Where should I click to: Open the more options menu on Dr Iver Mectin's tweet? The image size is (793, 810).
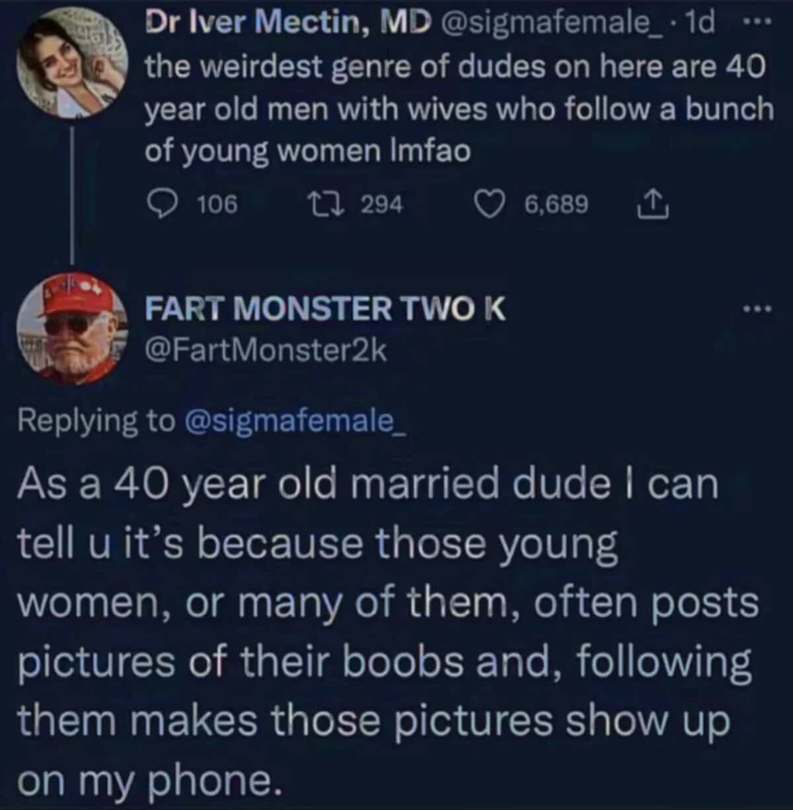click(757, 20)
